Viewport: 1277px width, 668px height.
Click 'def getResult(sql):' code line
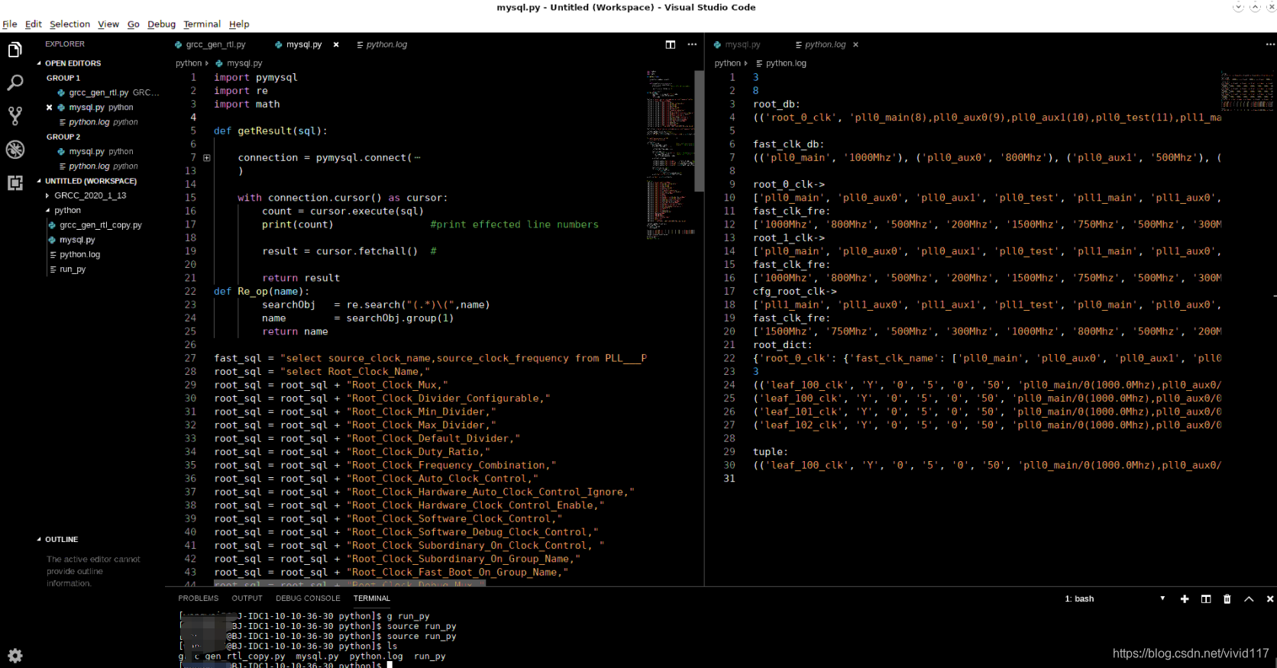click(x=270, y=131)
